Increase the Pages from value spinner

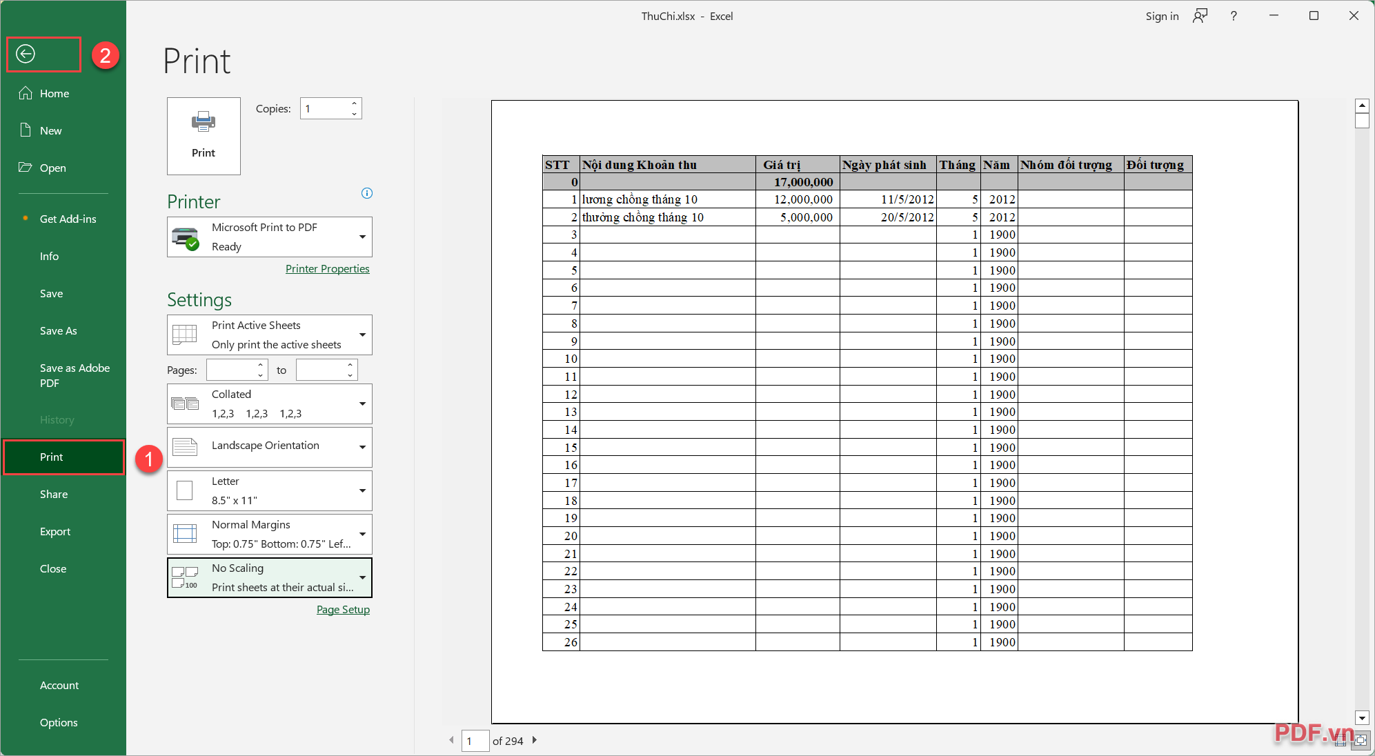[x=260, y=365]
